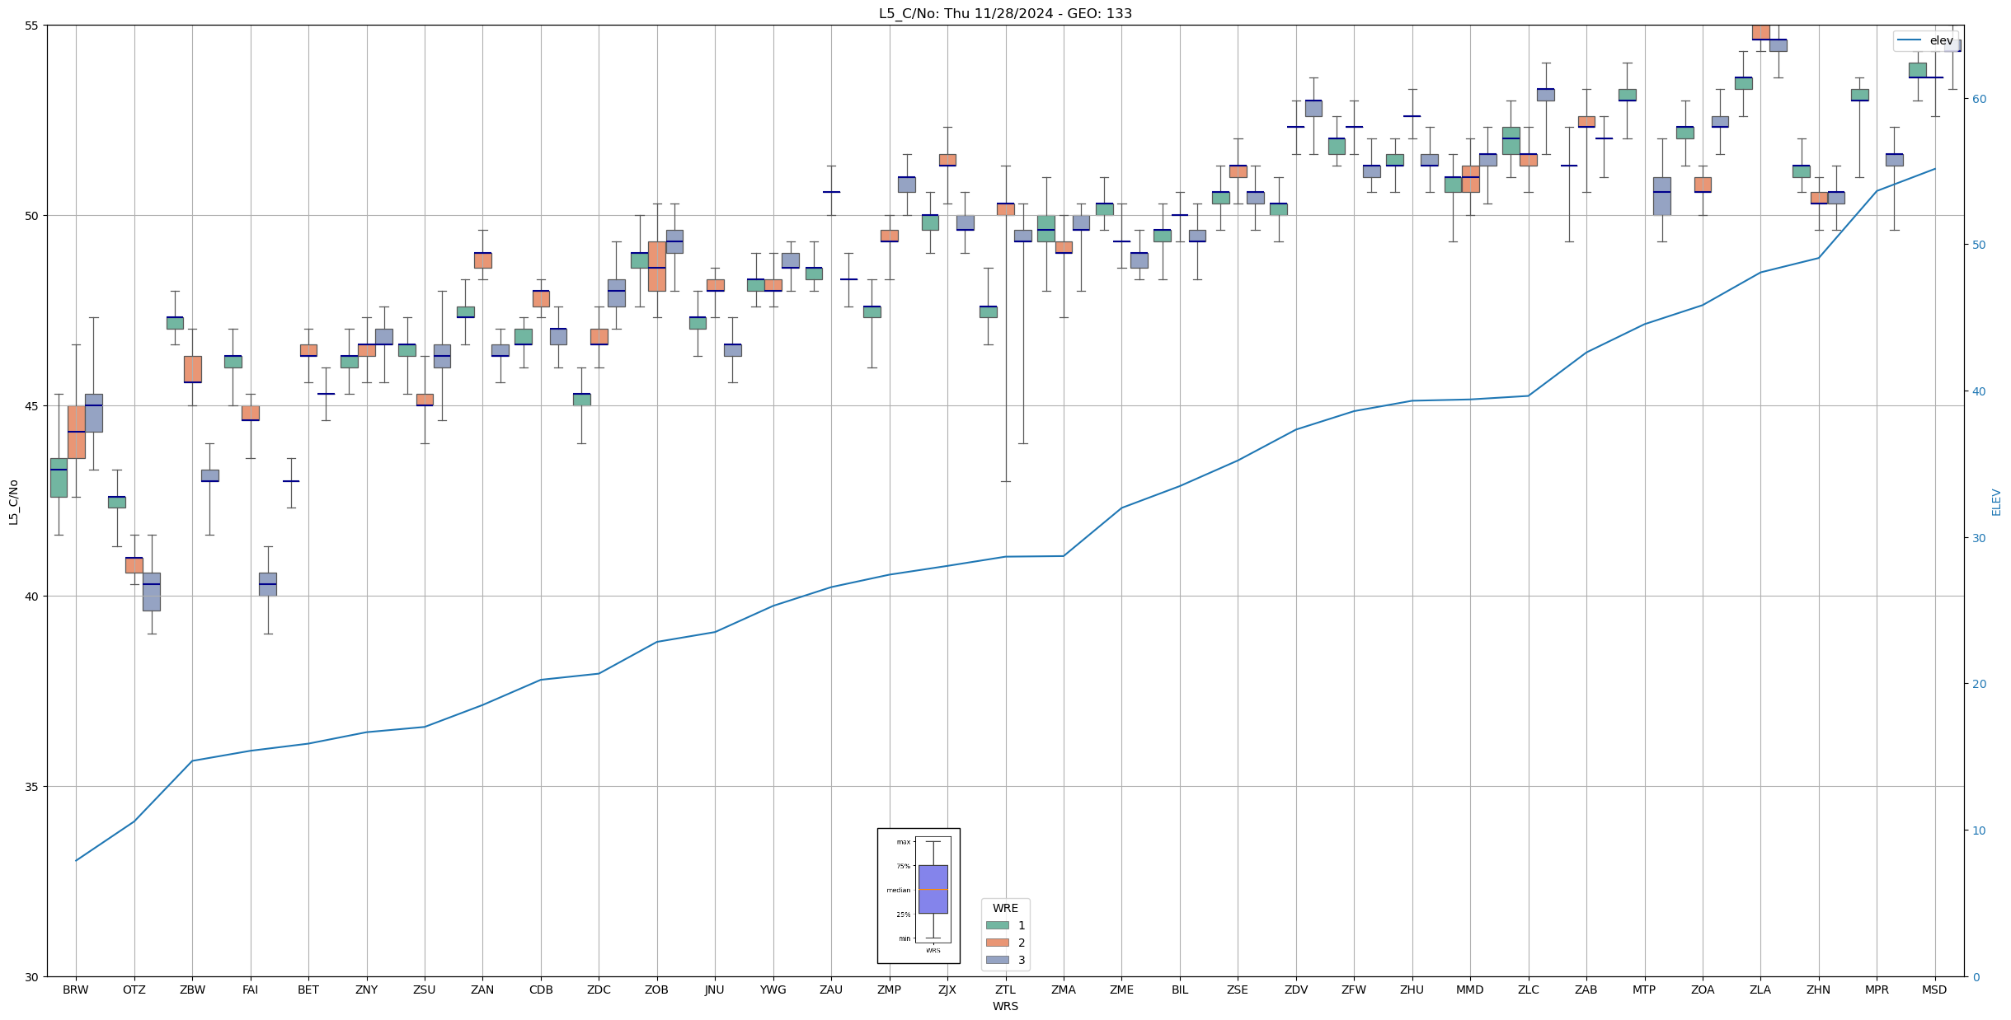The image size is (2011, 1020).
Task: Click the WRE legend title
Action: pyautogui.click(x=1004, y=908)
